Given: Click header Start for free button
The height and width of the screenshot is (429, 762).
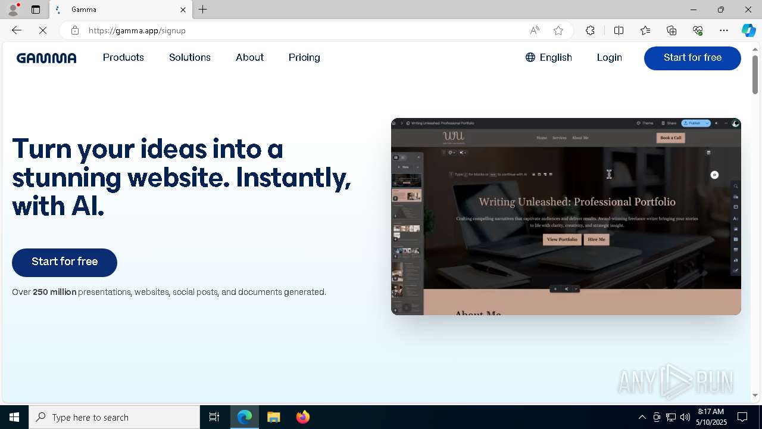Looking at the screenshot, I should pos(692,58).
